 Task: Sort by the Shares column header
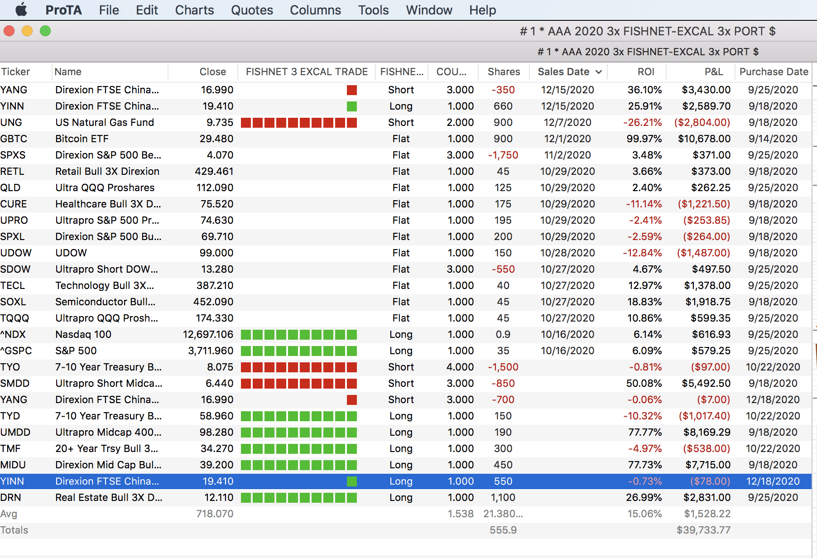[x=504, y=72]
